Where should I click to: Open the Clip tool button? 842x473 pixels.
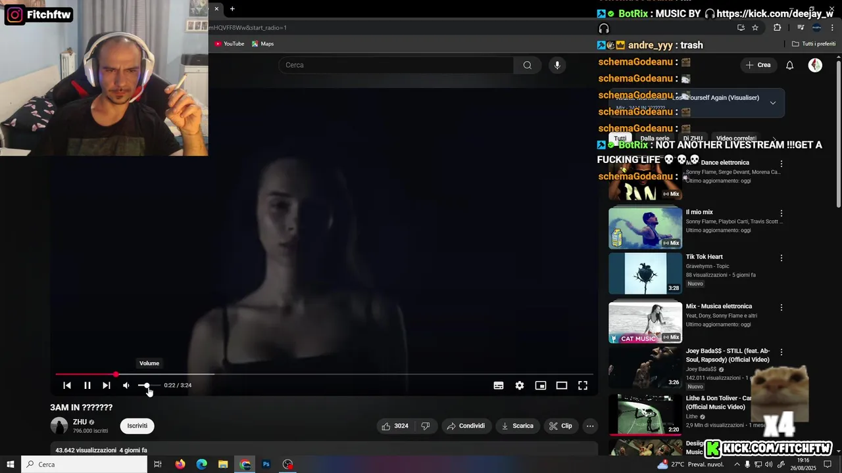pos(560,426)
